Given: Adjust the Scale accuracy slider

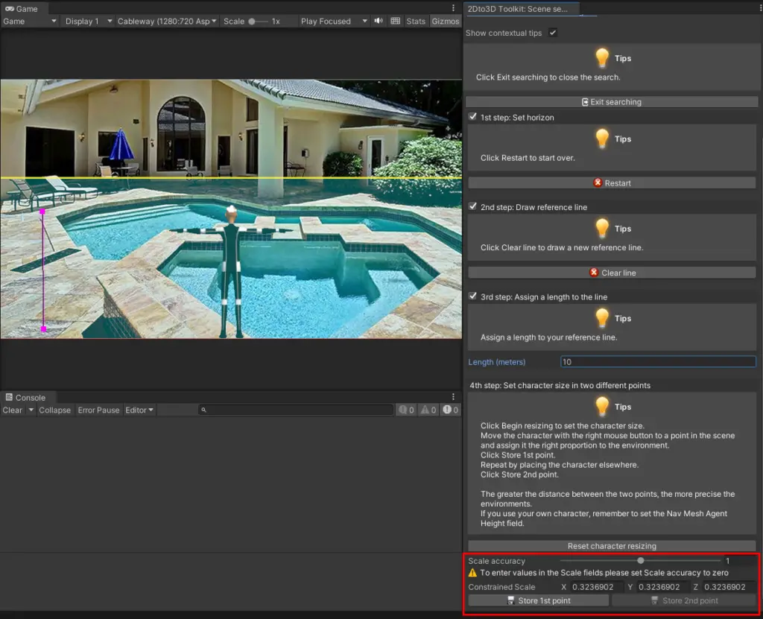Looking at the screenshot, I should [640, 561].
